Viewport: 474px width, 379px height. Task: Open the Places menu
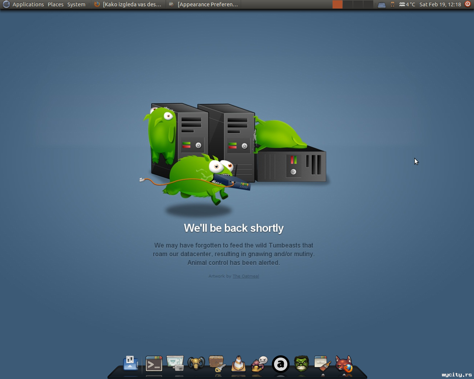(x=56, y=4)
